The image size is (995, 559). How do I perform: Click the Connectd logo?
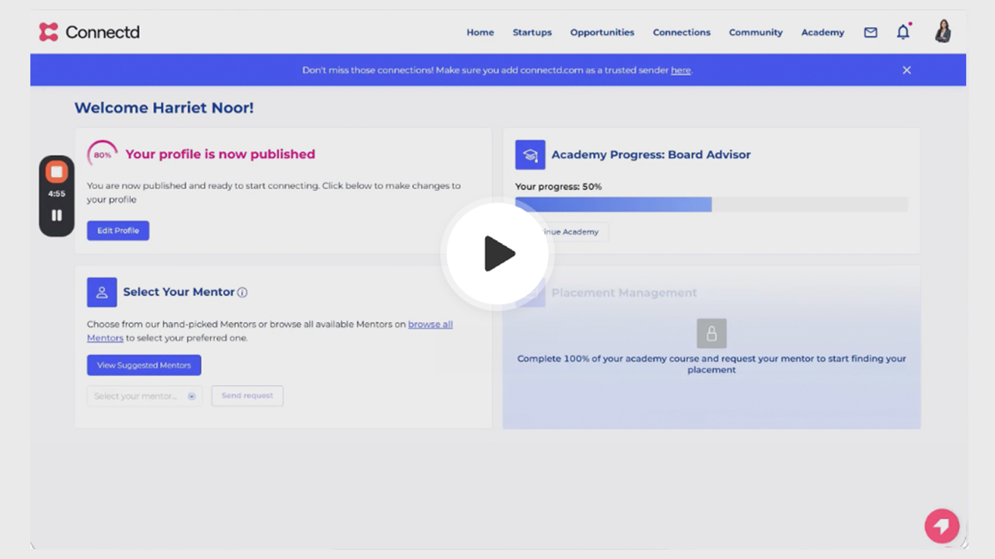coord(89,32)
